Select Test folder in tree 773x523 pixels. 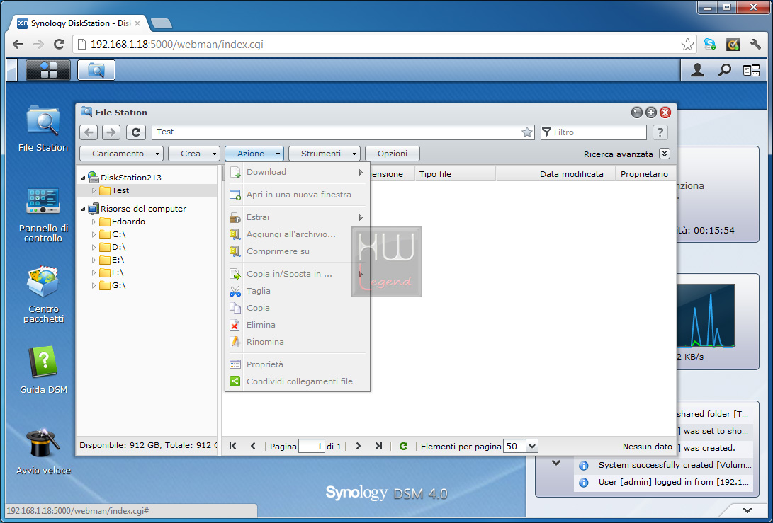point(120,190)
